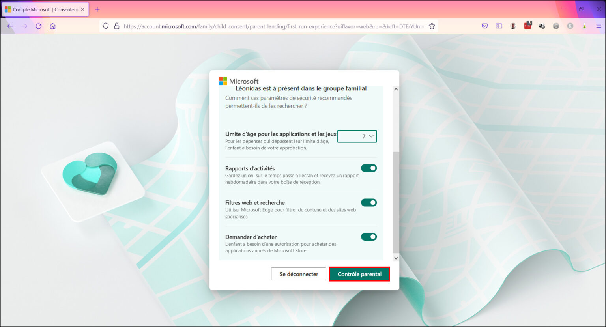606x327 pixels.
Task: Reload the current page
Action: tap(39, 26)
